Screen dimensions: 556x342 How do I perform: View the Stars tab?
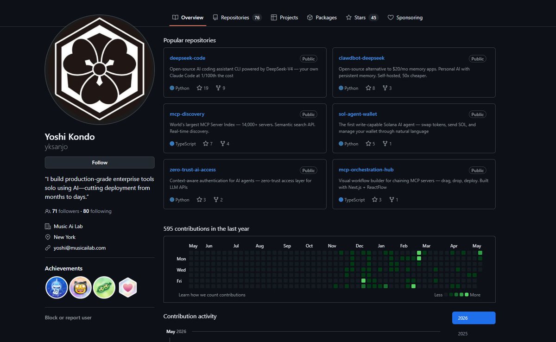tap(362, 18)
